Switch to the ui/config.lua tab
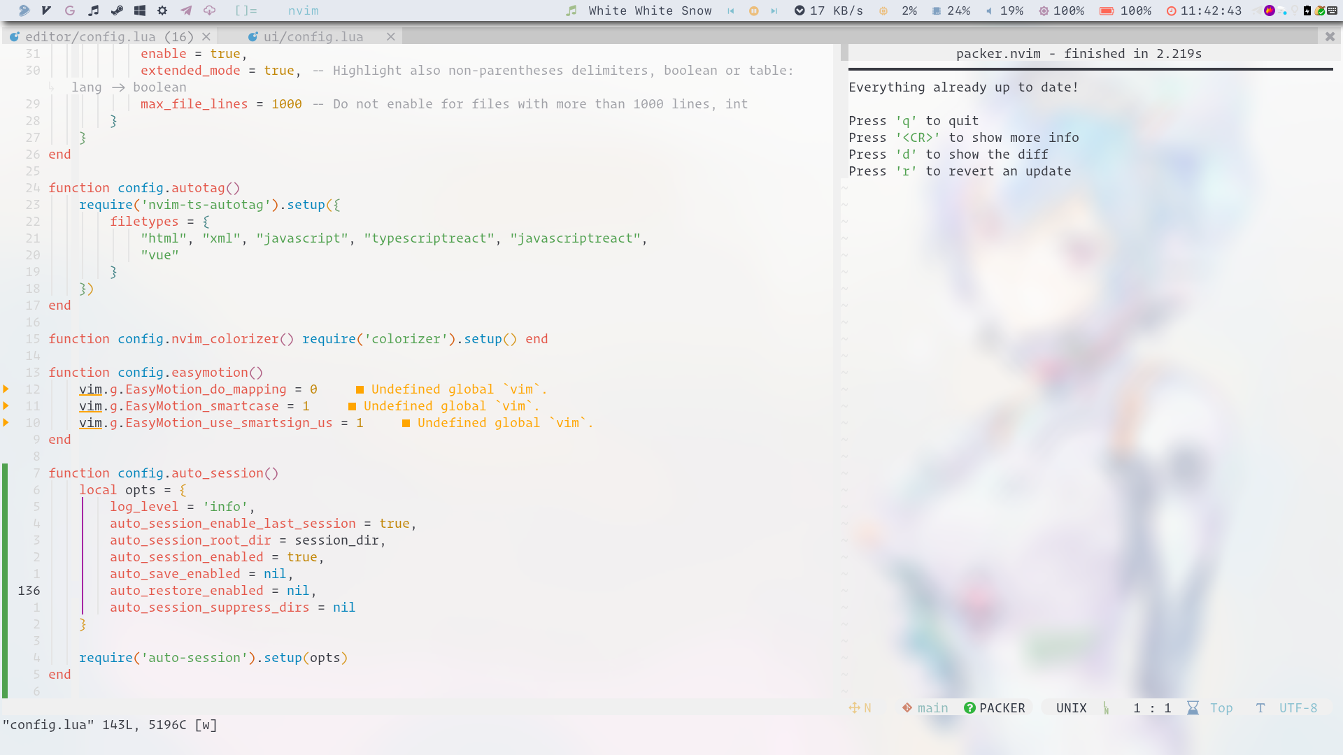 (313, 36)
